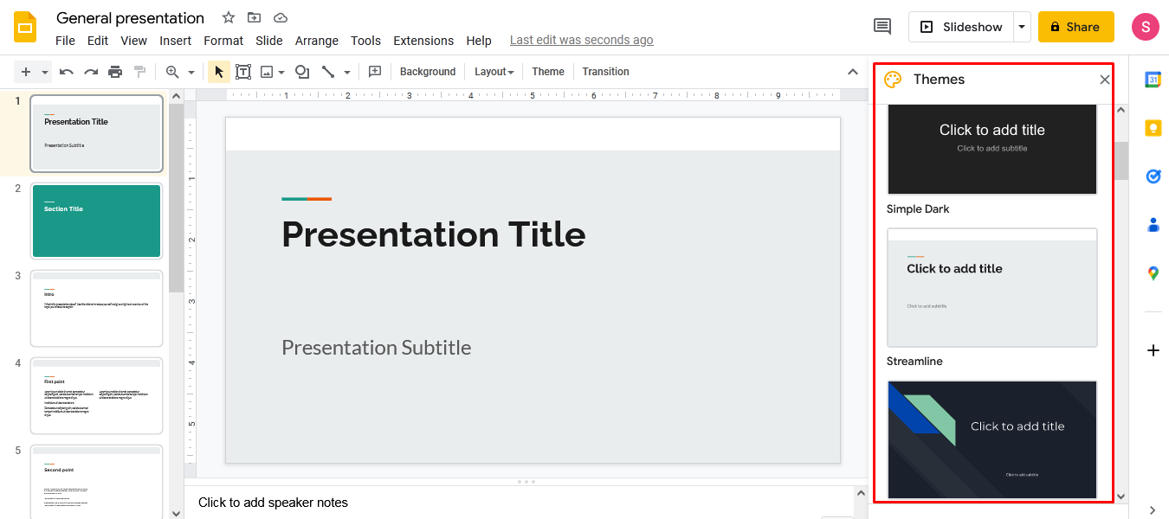Screen dimensions: 1169x519
Task: Insert a new comment icon
Action: pos(375,71)
